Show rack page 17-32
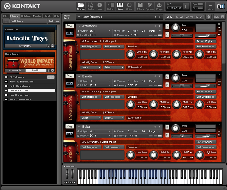227x190 pixels. point(179,17)
